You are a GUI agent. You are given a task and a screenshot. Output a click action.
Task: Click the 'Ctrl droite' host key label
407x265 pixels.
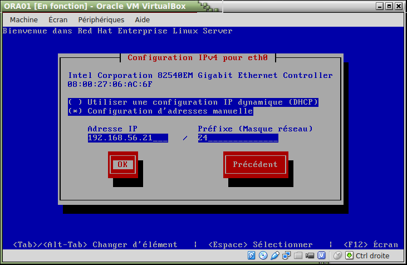372,256
